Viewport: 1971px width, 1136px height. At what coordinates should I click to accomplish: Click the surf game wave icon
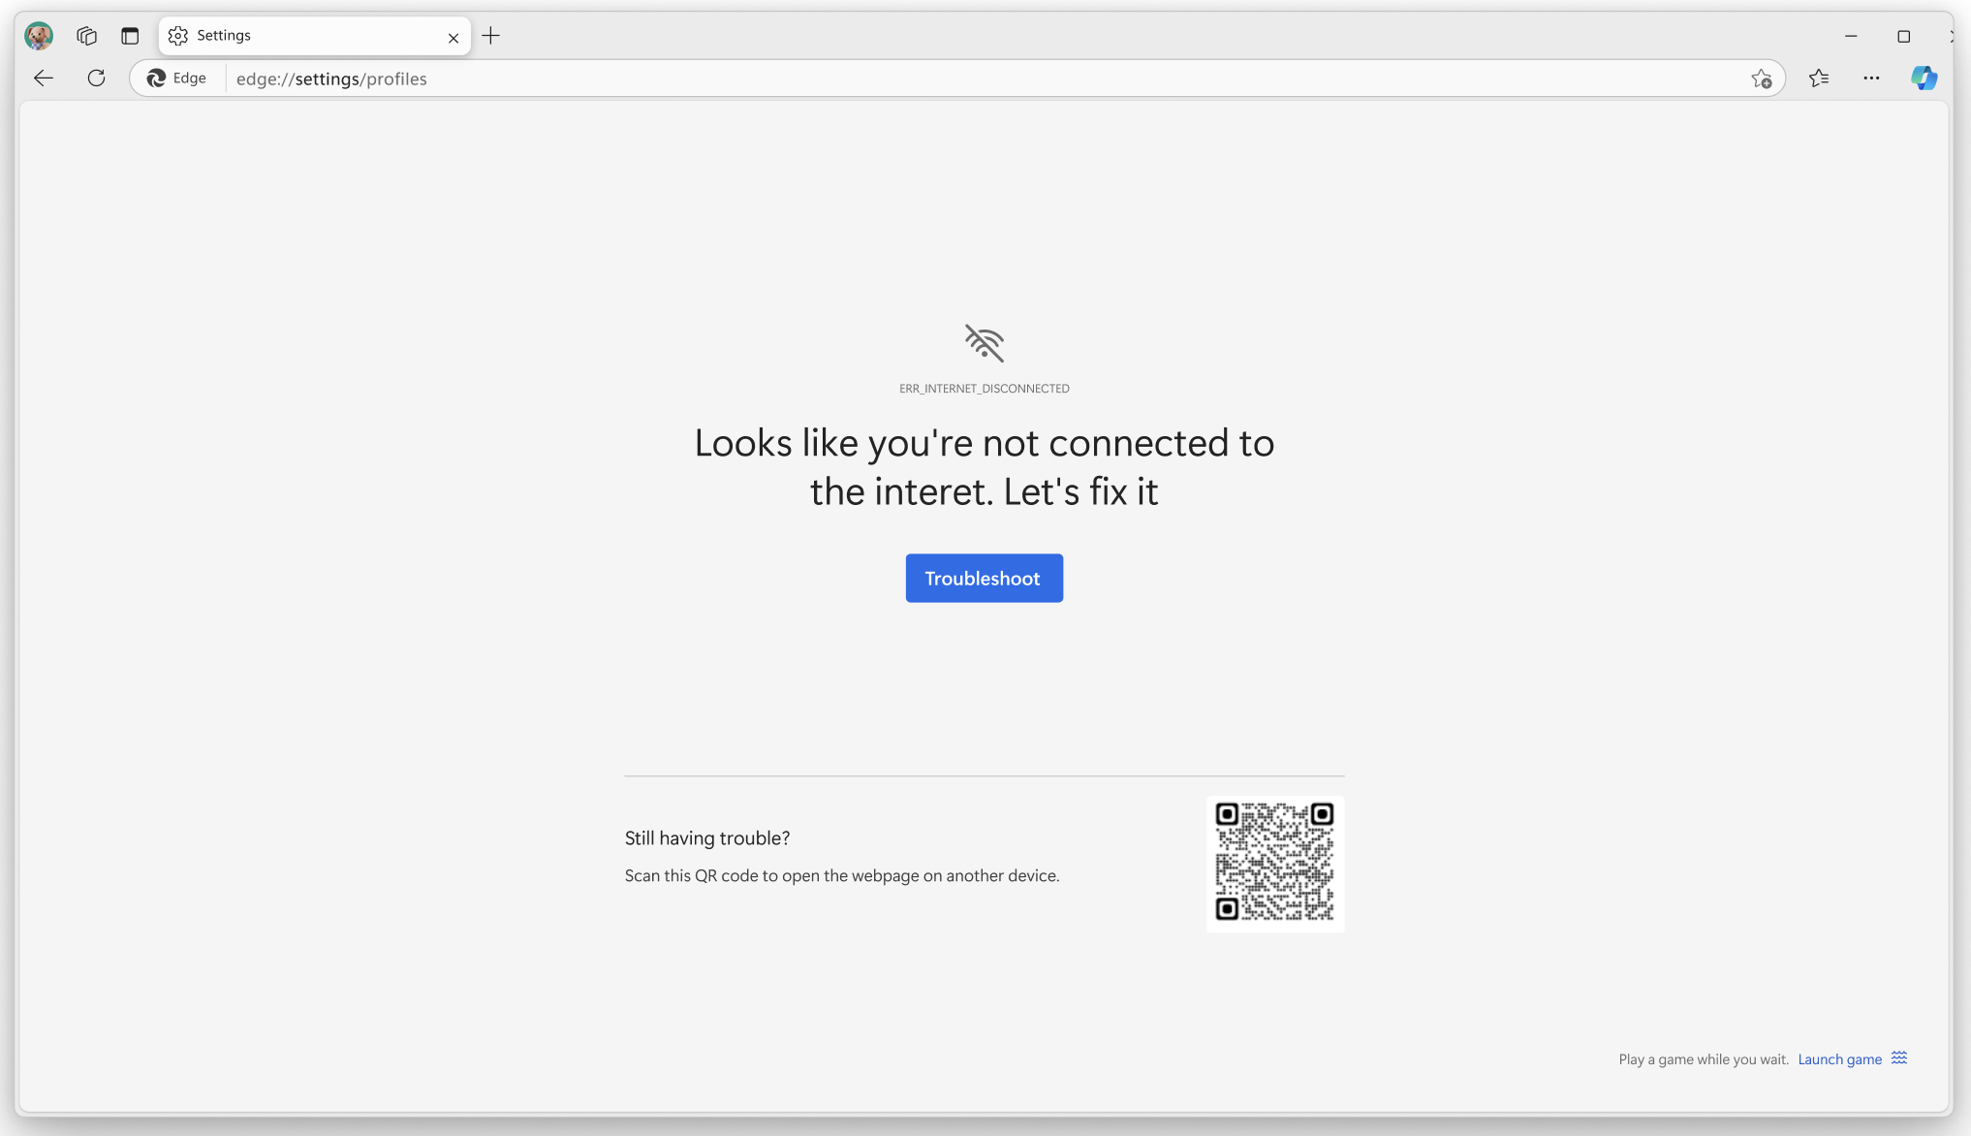point(1899,1057)
